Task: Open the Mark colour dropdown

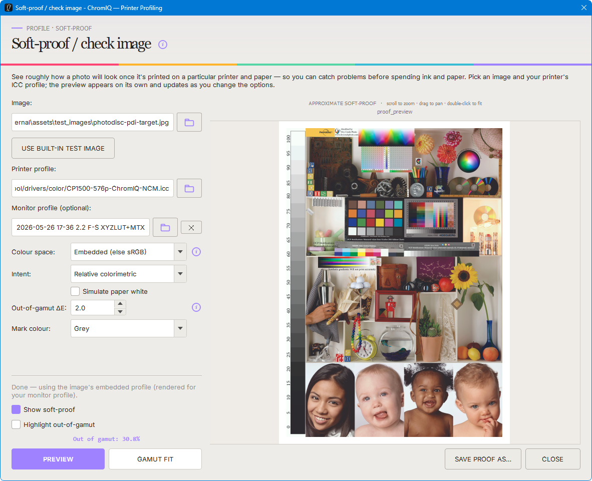Action: pos(128,328)
